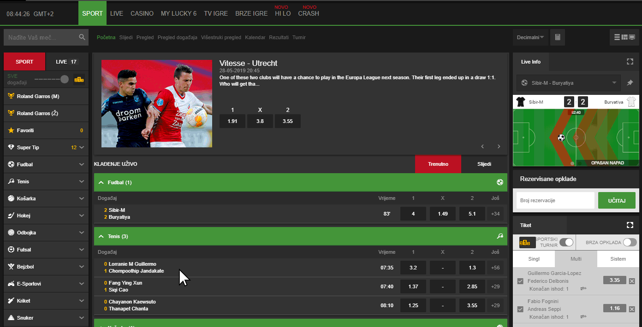Open the calculator icon next to Decimalni
642x327 pixels.
[x=557, y=37]
